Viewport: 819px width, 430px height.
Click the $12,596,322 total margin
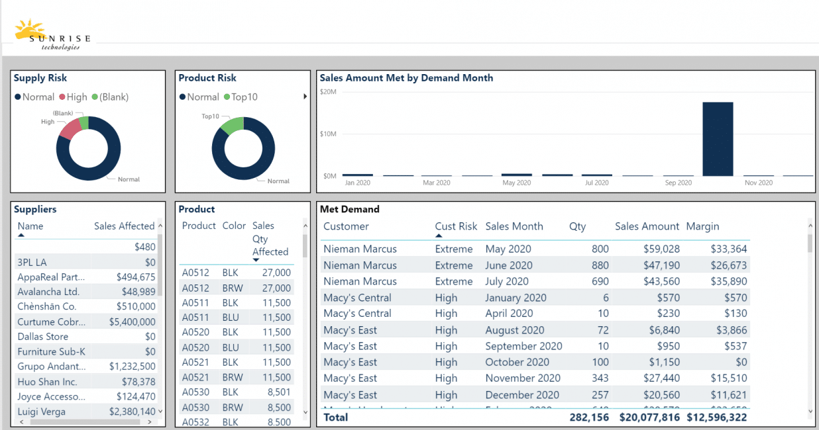coord(717,417)
